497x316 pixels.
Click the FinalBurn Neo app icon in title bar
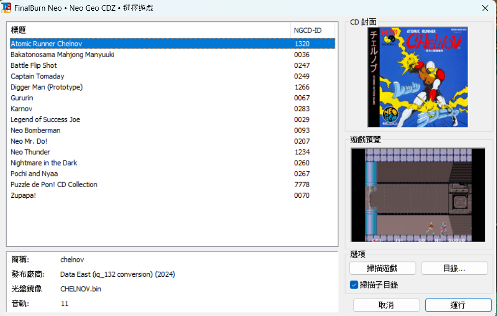coord(6,8)
